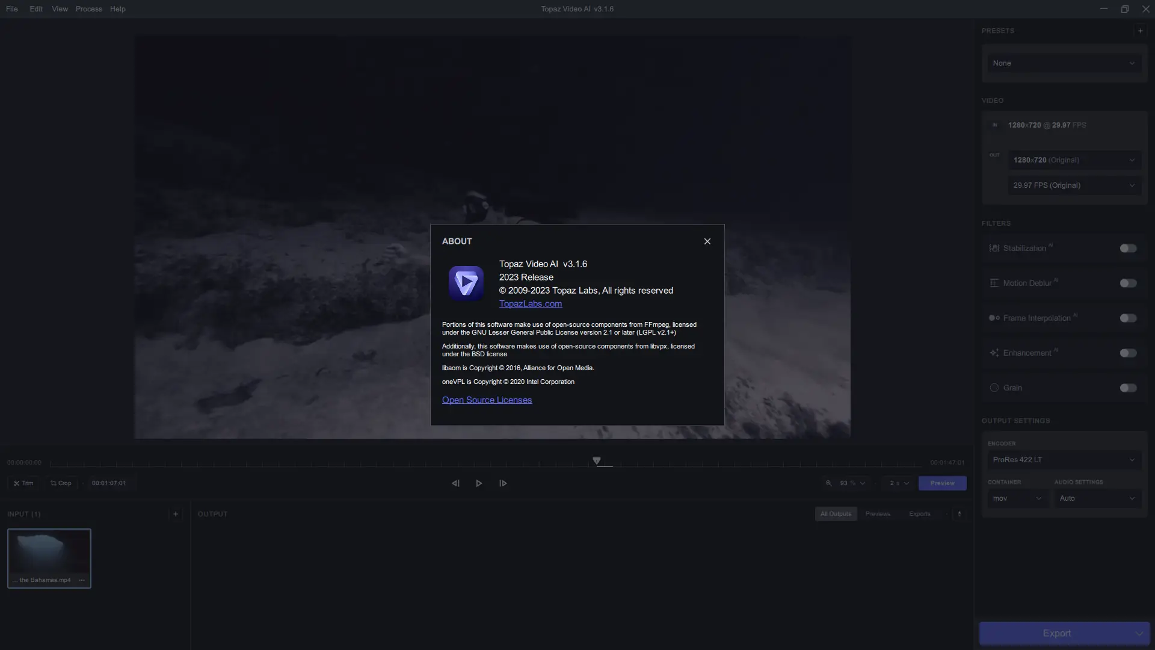
Task: Step back one frame
Action: coord(455,483)
